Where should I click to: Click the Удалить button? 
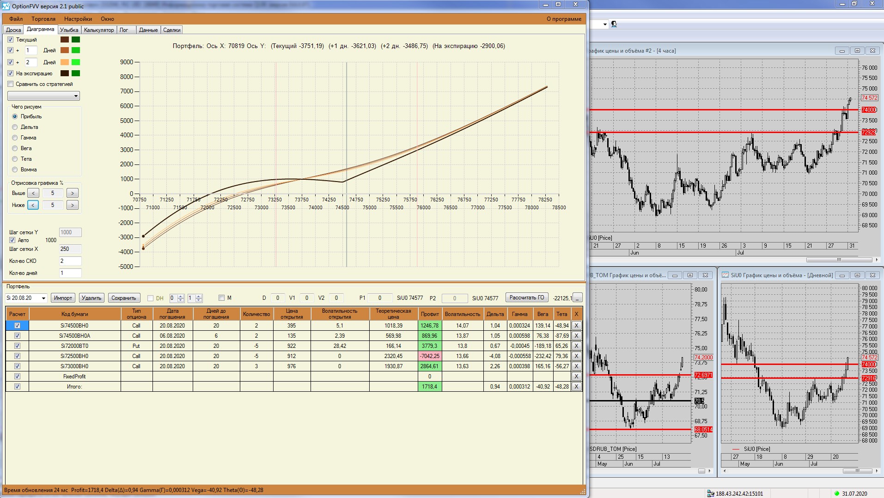[x=91, y=298]
